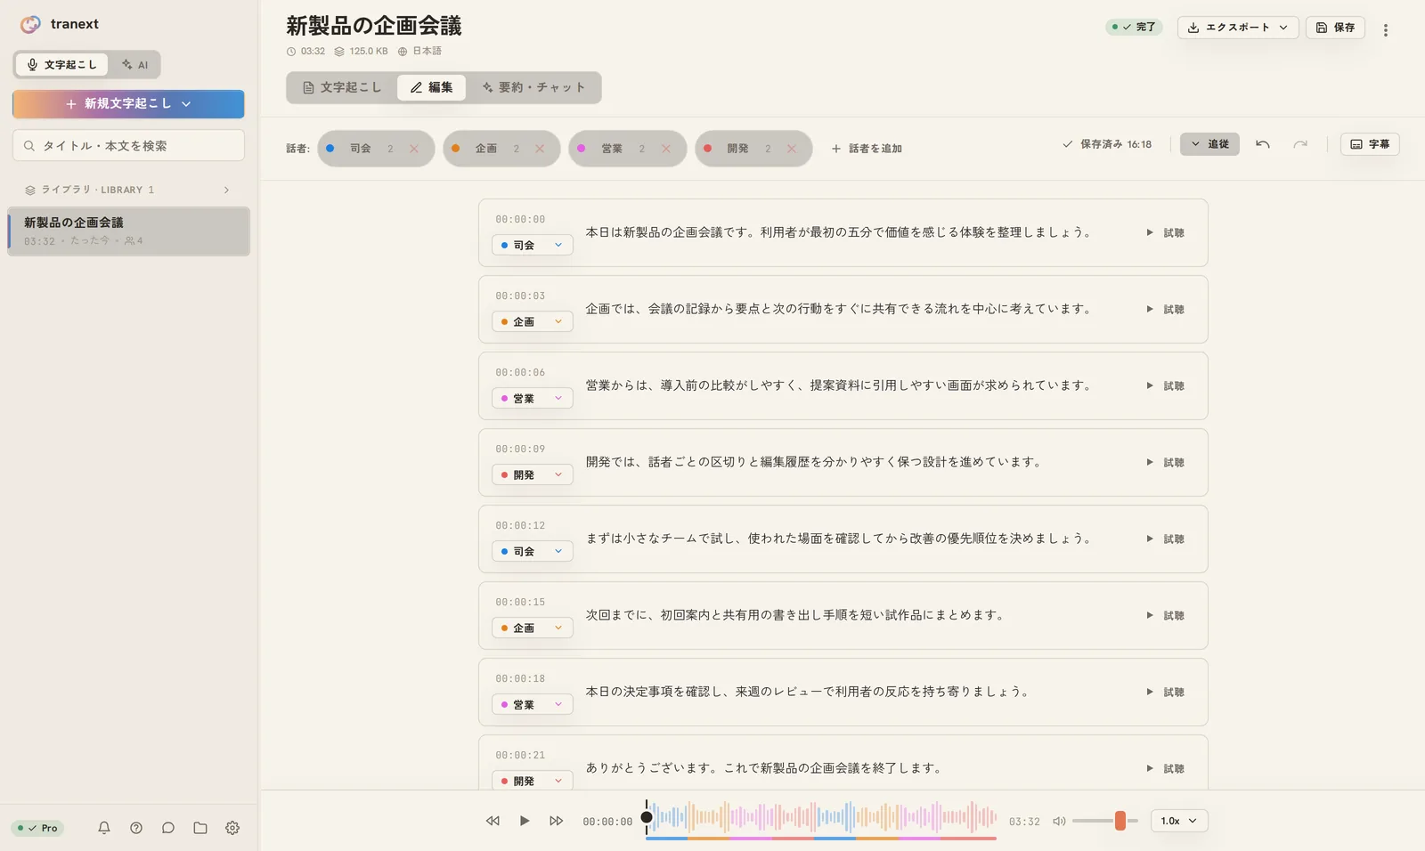Screen dimensions: 1425x851
Task: Click the 保存 save button
Action: tap(1335, 28)
